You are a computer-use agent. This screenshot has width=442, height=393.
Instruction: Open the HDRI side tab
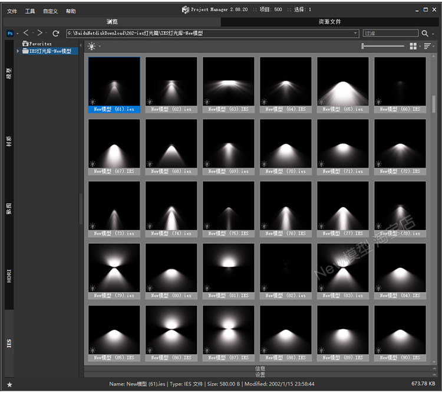(x=9, y=276)
